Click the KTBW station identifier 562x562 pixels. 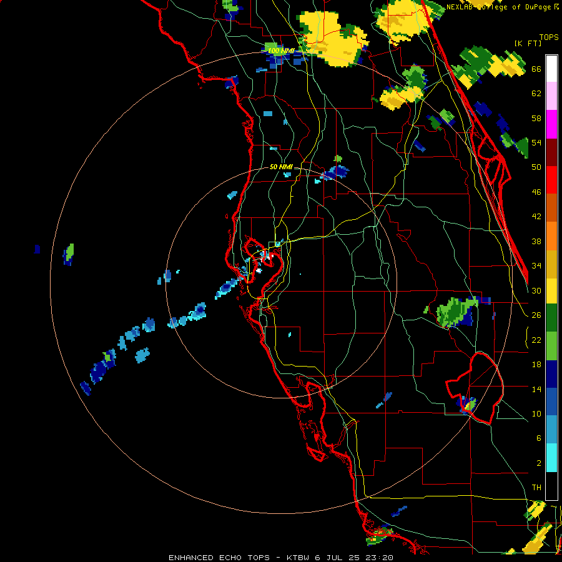pos(298,558)
